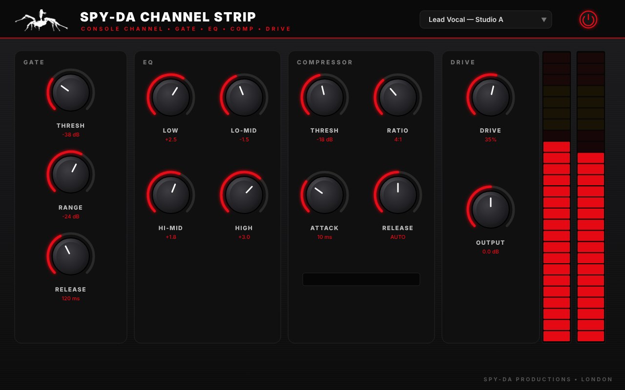
Task: Click the Compressor ATTACK knob
Action: [x=325, y=195]
